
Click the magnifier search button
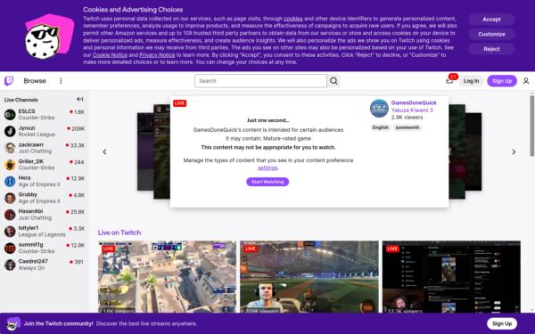(x=333, y=81)
